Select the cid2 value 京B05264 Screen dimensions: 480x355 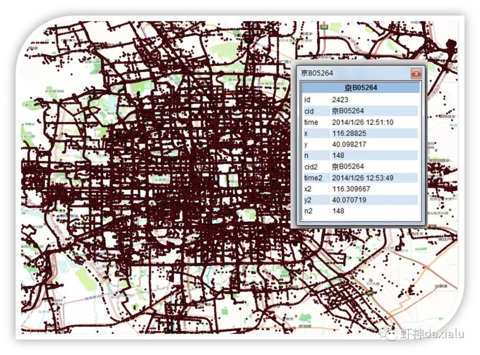tap(348, 167)
